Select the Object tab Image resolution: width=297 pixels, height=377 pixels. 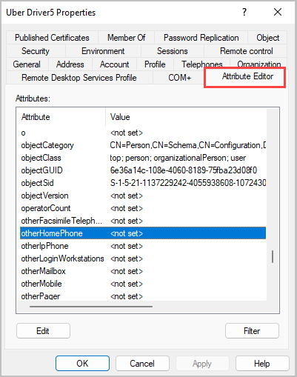[x=267, y=38]
